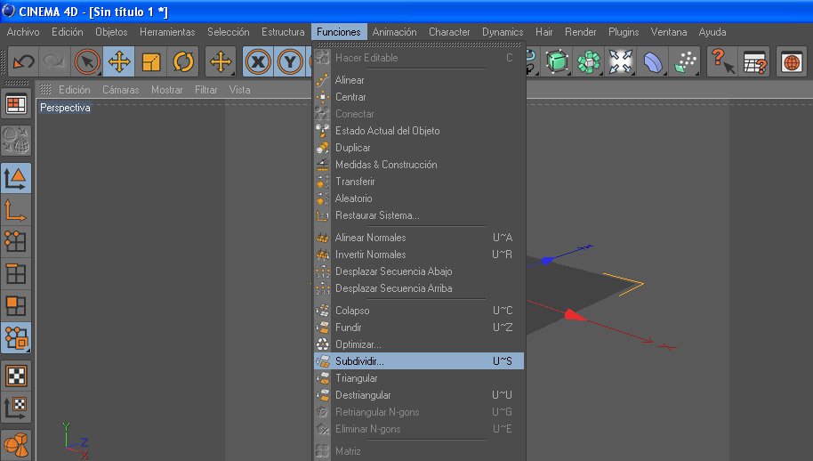
Task: Toggle the Y axis lock
Action: [290, 61]
